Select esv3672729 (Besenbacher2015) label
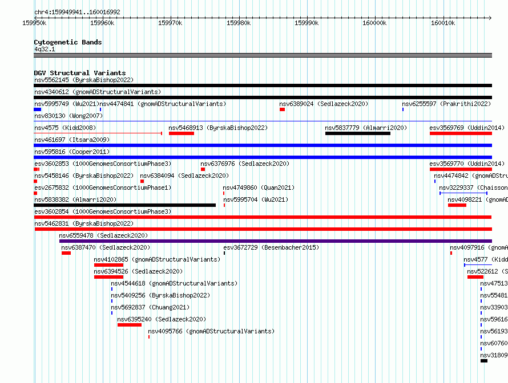Screen dimensions: 508x383 [x=271, y=247]
